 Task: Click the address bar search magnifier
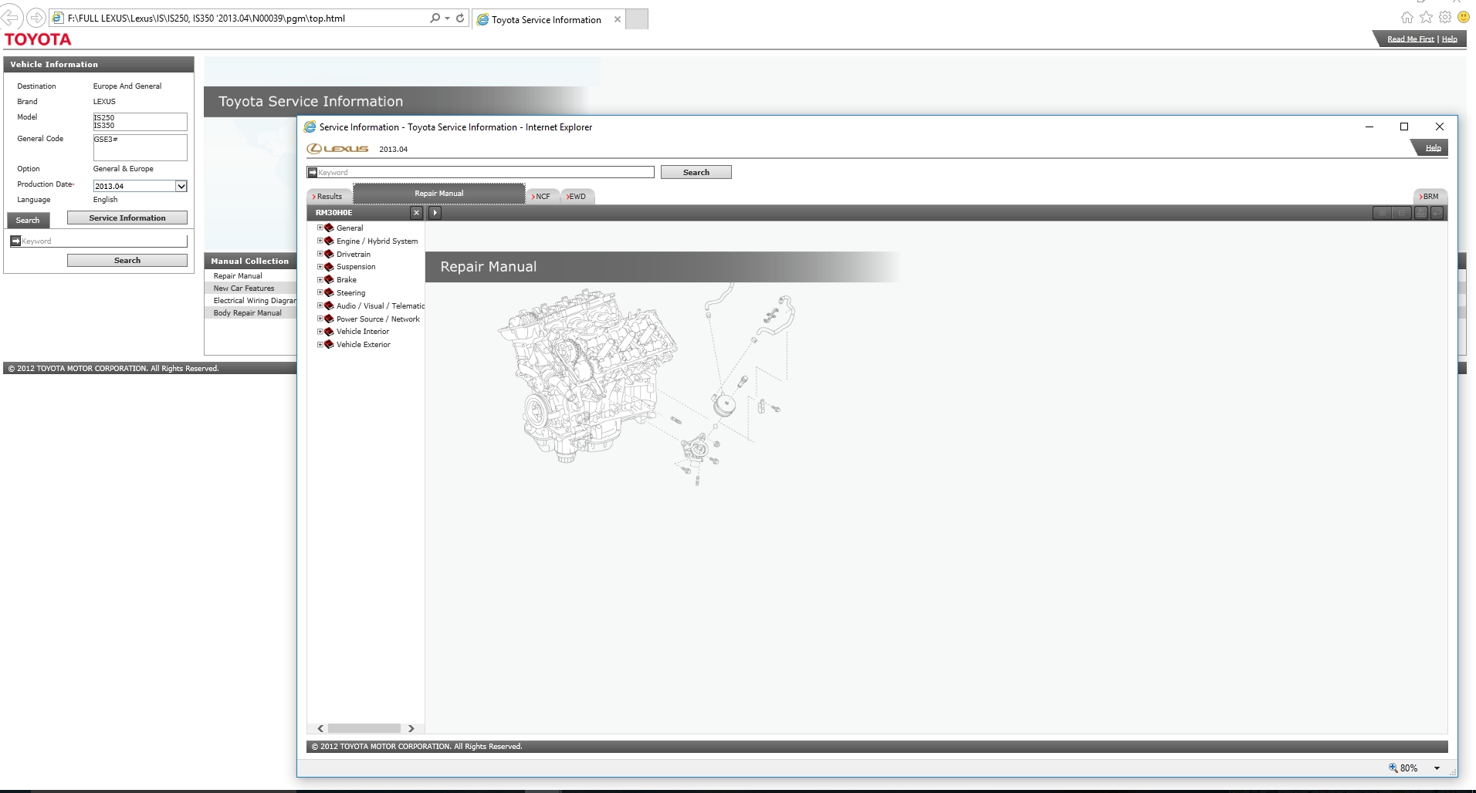[435, 18]
